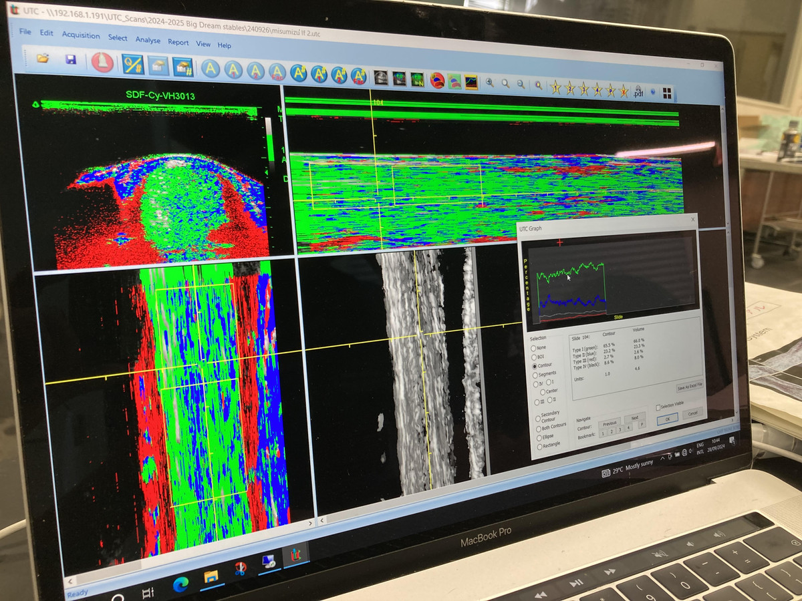Click the 29°C Mostly sunny weather widget
The height and width of the screenshot is (601, 802).
pos(629,469)
